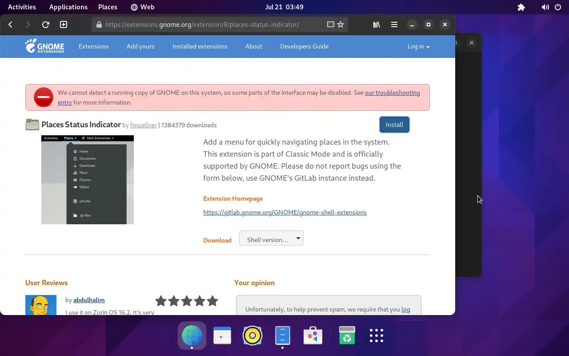
Task: Click the extension screenshot thumbnail
Action: pos(88,180)
